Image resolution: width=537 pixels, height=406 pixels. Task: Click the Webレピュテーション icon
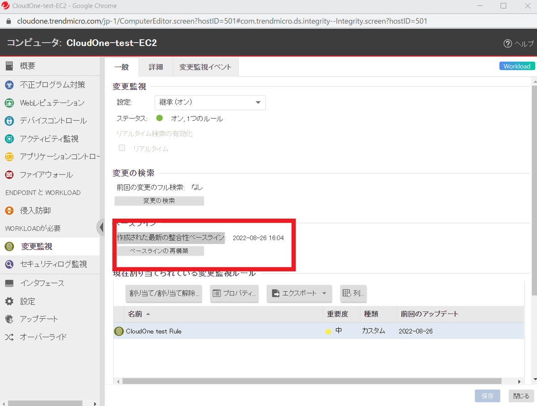point(9,103)
